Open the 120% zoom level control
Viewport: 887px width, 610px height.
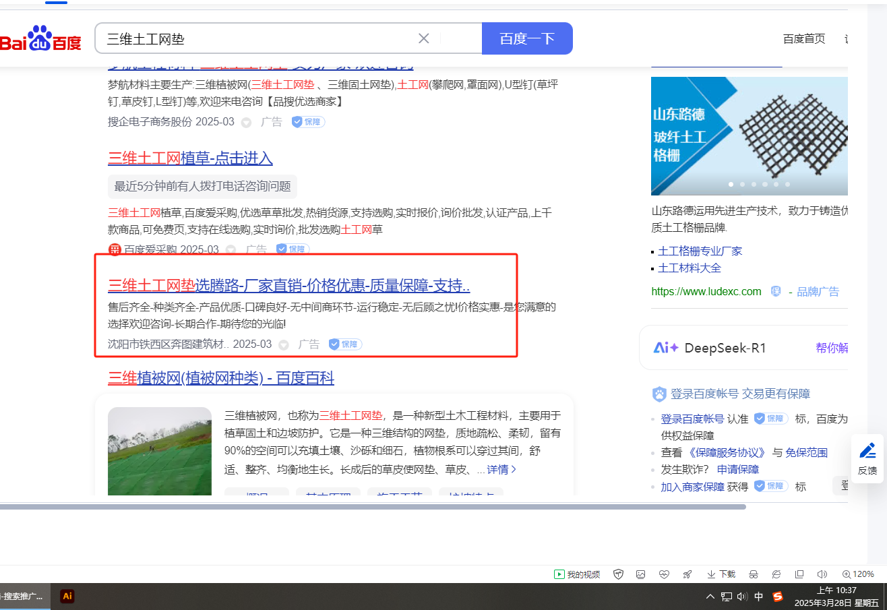pos(858,574)
